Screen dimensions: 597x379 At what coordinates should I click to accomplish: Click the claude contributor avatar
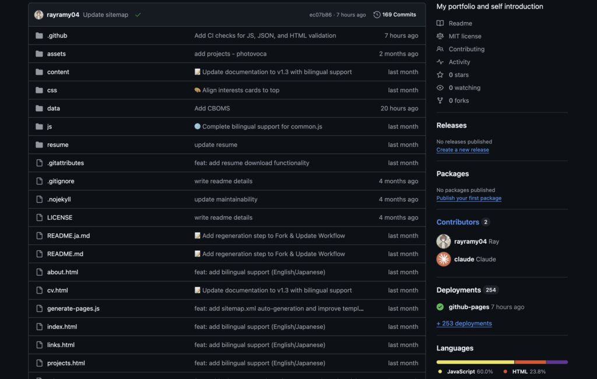point(444,259)
